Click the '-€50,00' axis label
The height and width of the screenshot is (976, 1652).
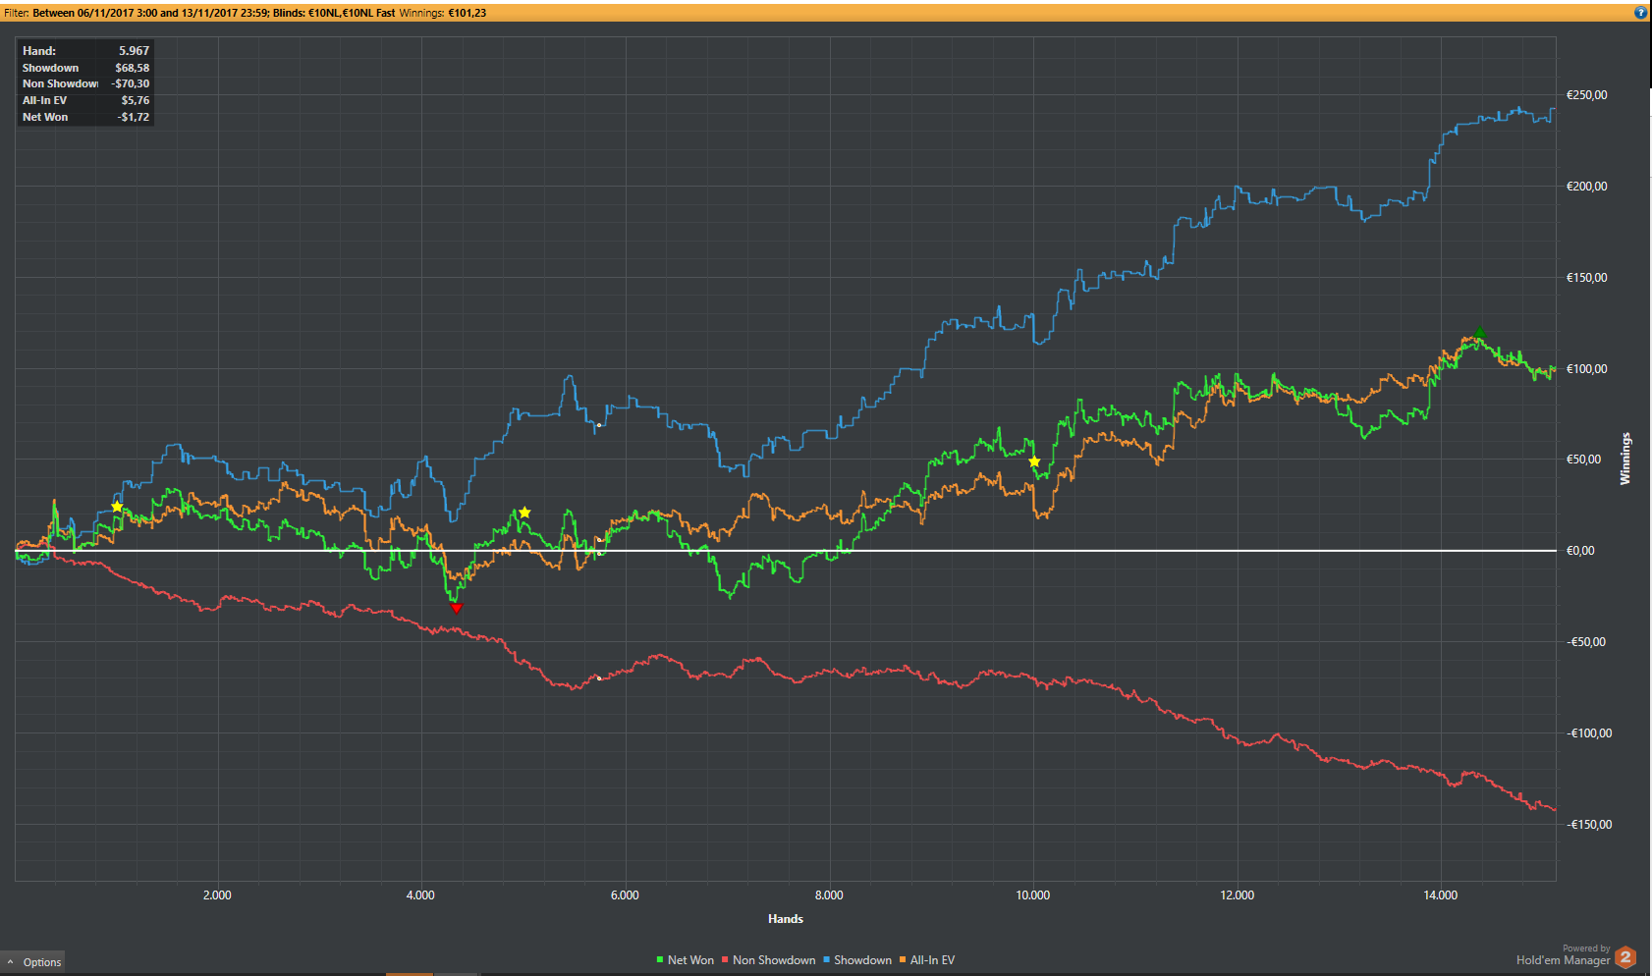click(x=1586, y=642)
